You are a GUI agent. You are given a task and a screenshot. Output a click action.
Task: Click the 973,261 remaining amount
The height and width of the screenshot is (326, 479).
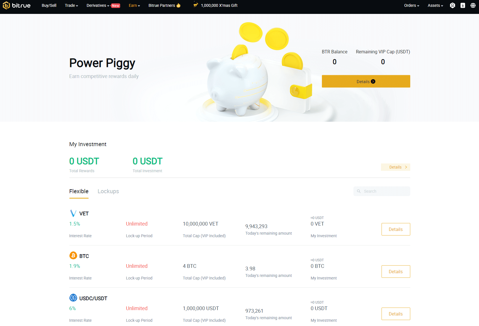point(254,311)
